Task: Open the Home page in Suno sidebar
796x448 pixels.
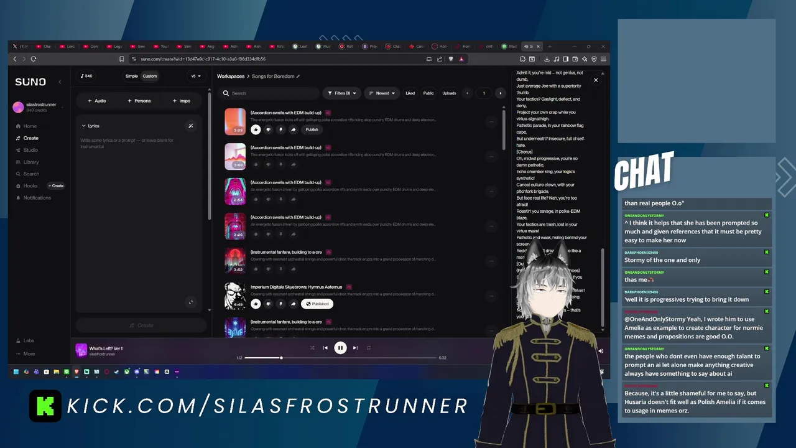Action: (26, 126)
